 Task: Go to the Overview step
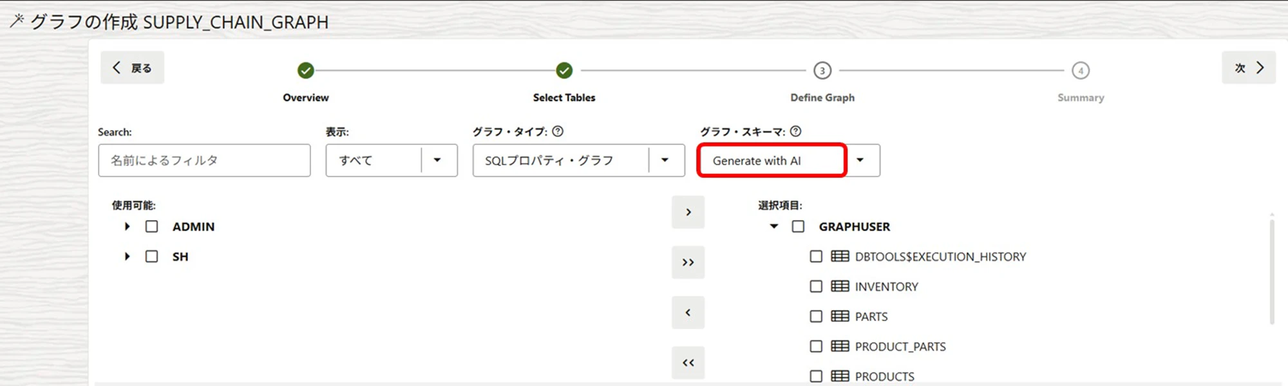(x=306, y=70)
